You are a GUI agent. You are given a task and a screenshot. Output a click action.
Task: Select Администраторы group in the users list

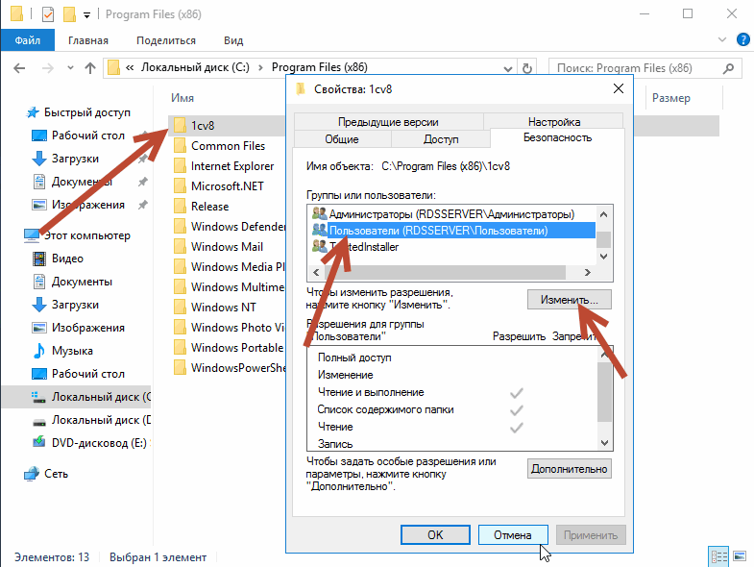450,213
